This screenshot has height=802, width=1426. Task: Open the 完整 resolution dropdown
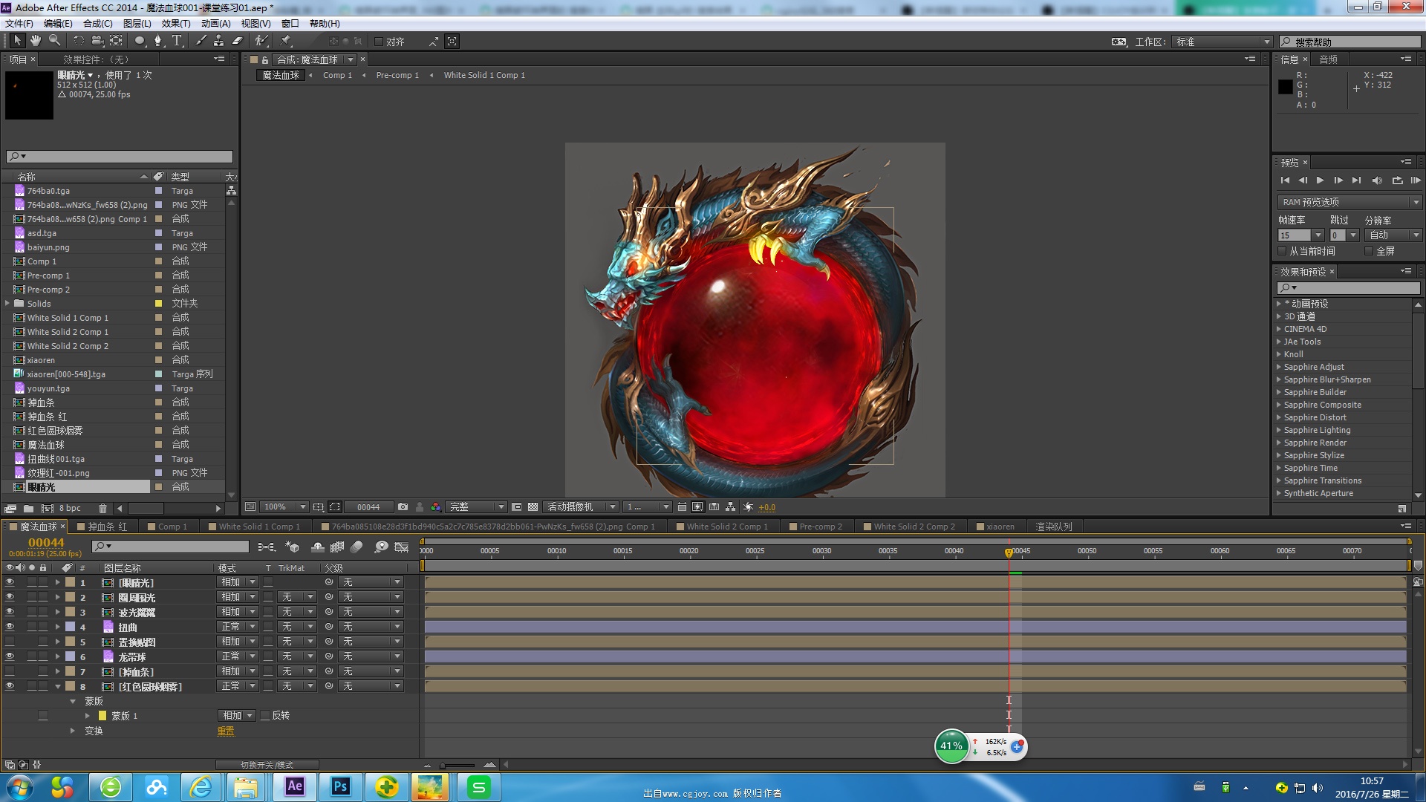click(x=476, y=507)
